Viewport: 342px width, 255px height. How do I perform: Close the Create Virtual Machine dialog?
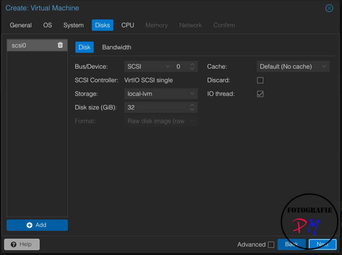coord(329,8)
